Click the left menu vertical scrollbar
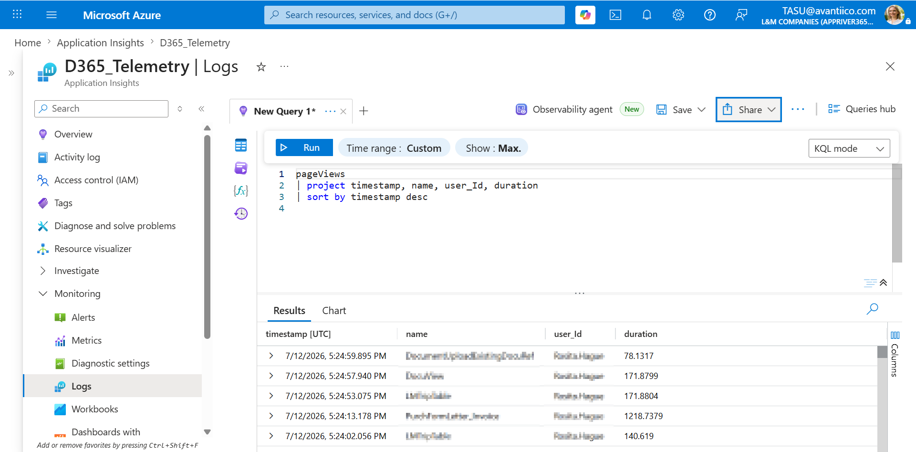 coord(207,237)
